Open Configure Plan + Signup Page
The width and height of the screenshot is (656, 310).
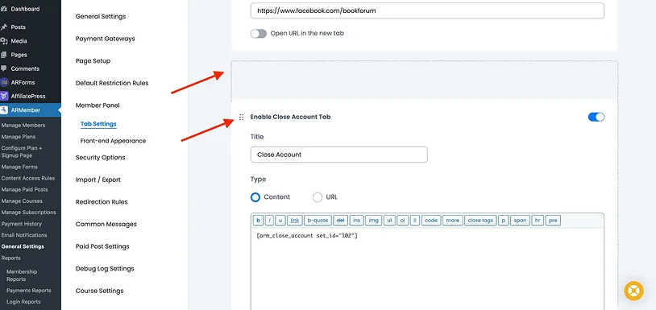[x=21, y=151]
